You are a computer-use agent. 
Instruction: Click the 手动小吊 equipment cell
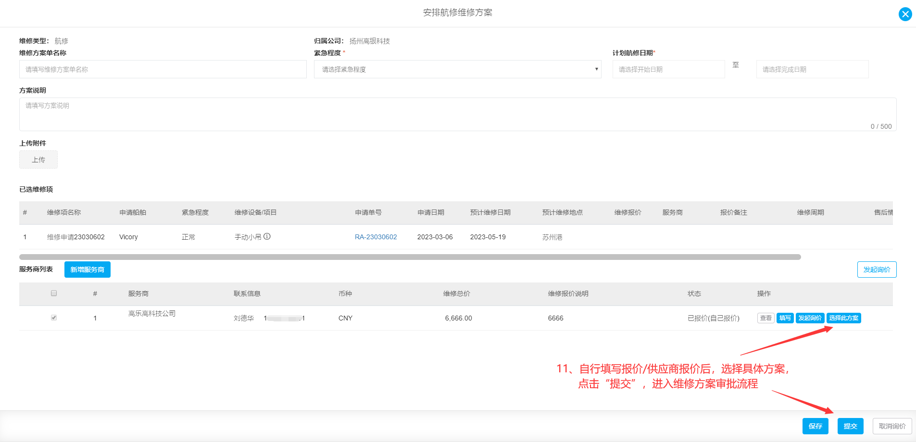(x=248, y=237)
